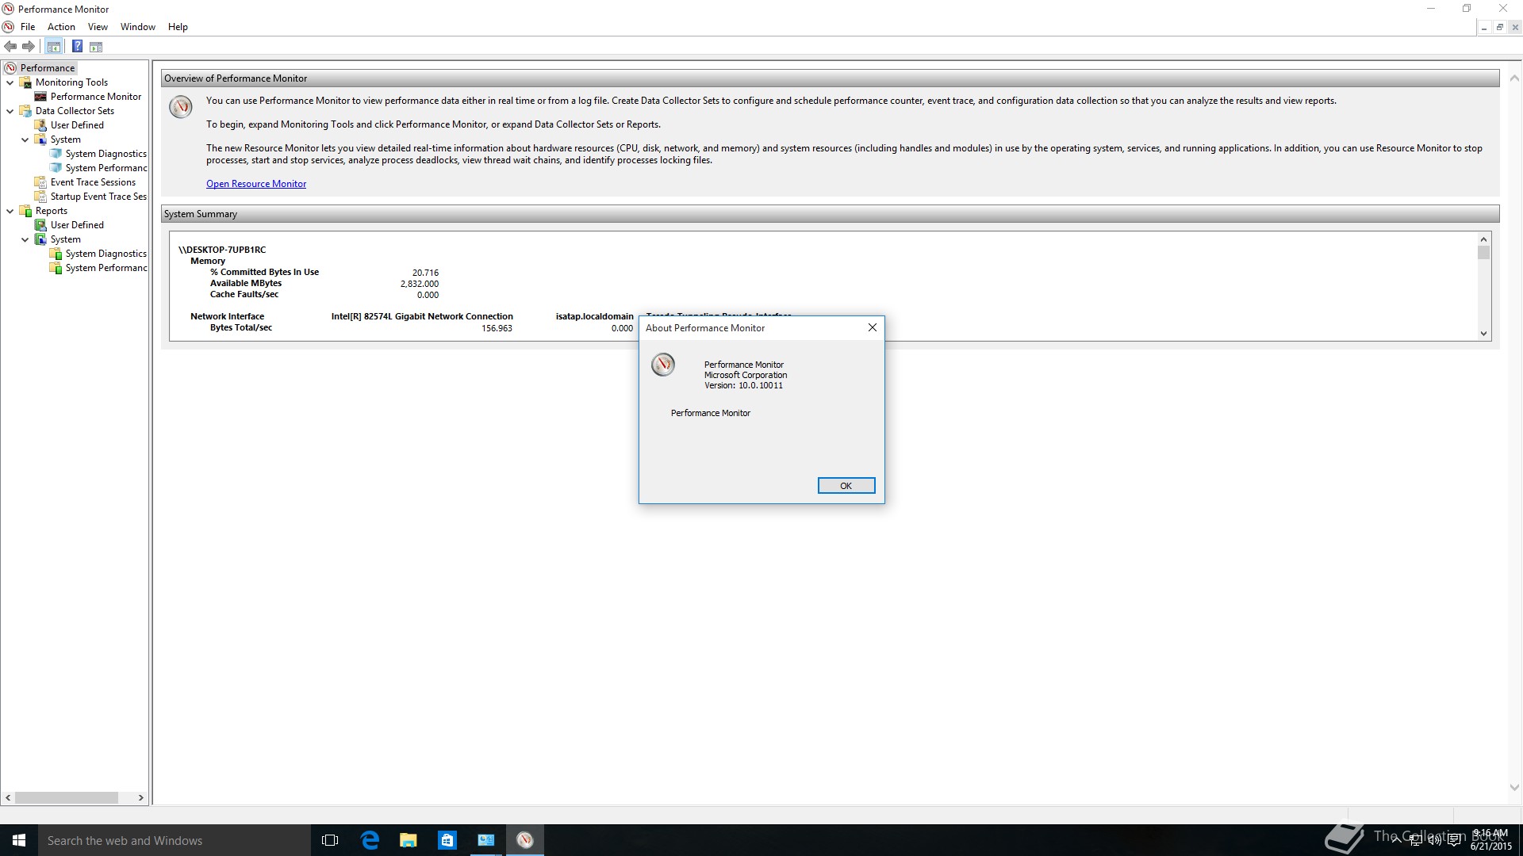The image size is (1523, 856).
Task: Click the Search the web and Windows box
Action: (175, 840)
